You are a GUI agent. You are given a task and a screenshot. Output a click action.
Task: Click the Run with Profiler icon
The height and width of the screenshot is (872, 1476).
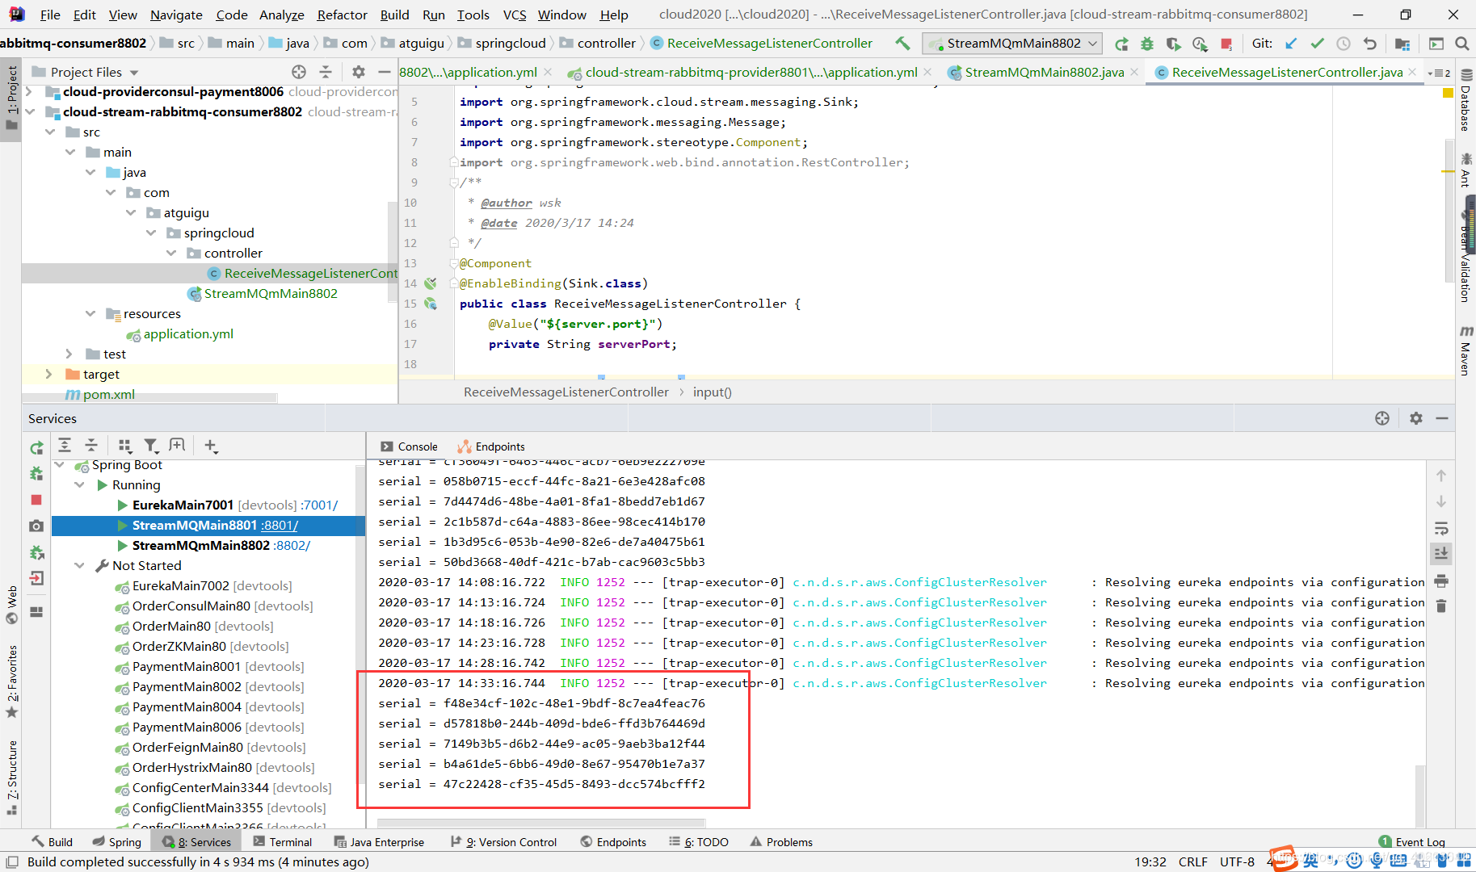click(1200, 44)
